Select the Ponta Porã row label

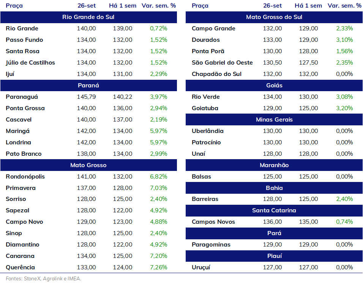point(208,51)
